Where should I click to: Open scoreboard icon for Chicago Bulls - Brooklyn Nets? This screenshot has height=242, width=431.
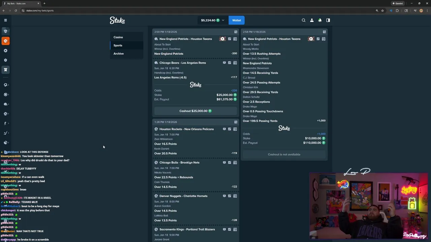click(235, 163)
